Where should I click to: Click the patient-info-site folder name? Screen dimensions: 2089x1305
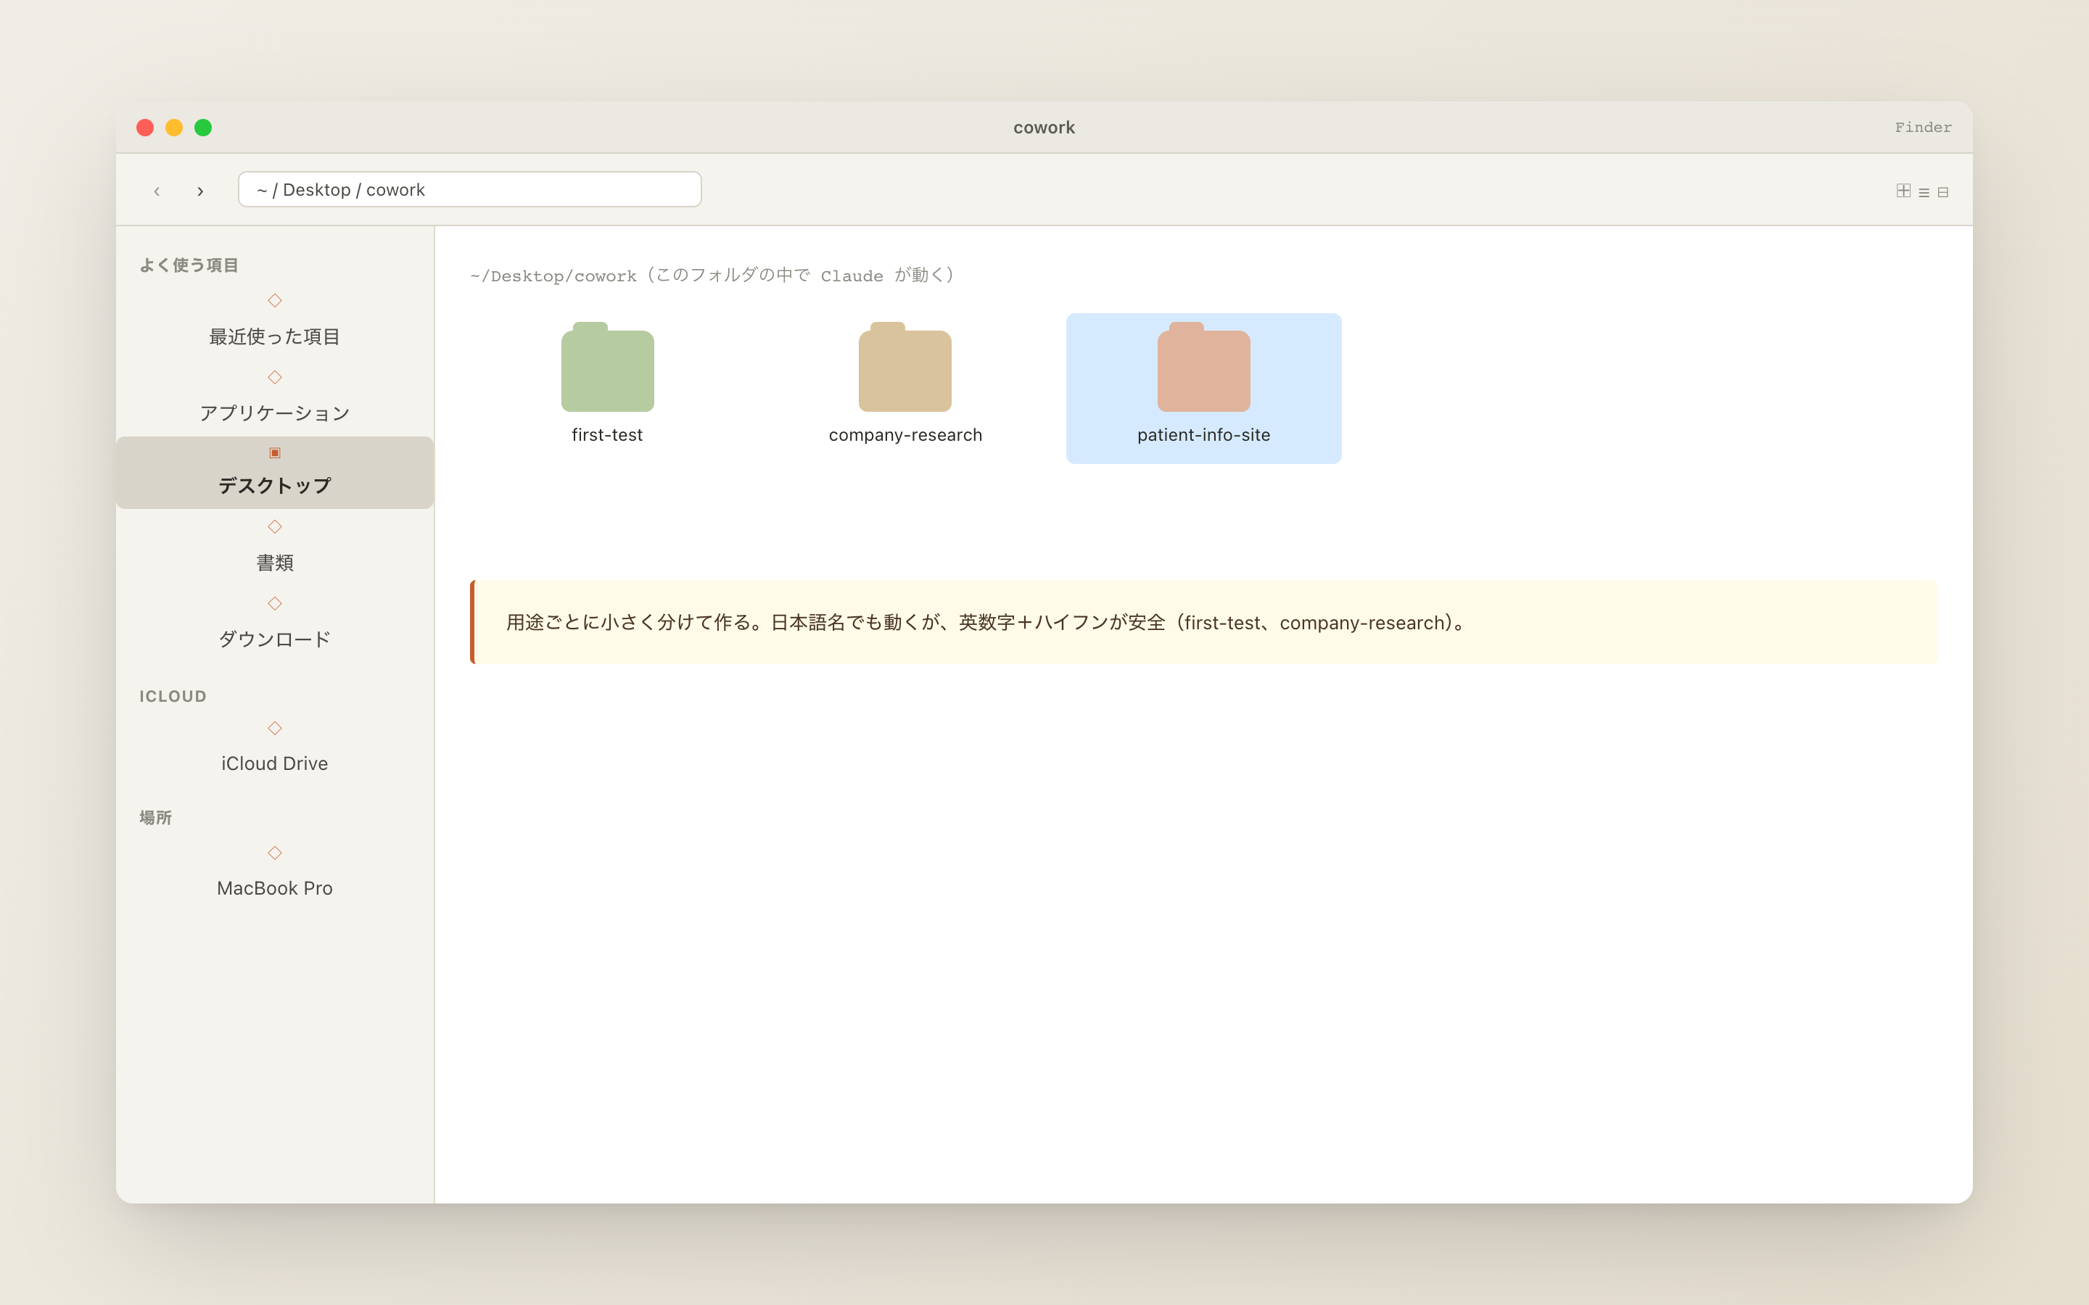point(1203,435)
